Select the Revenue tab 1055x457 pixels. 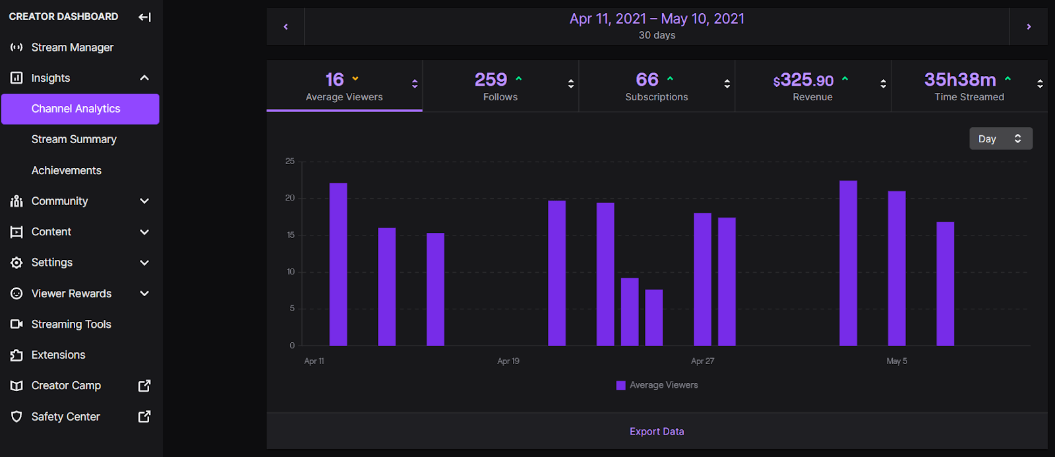(x=813, y=86)
